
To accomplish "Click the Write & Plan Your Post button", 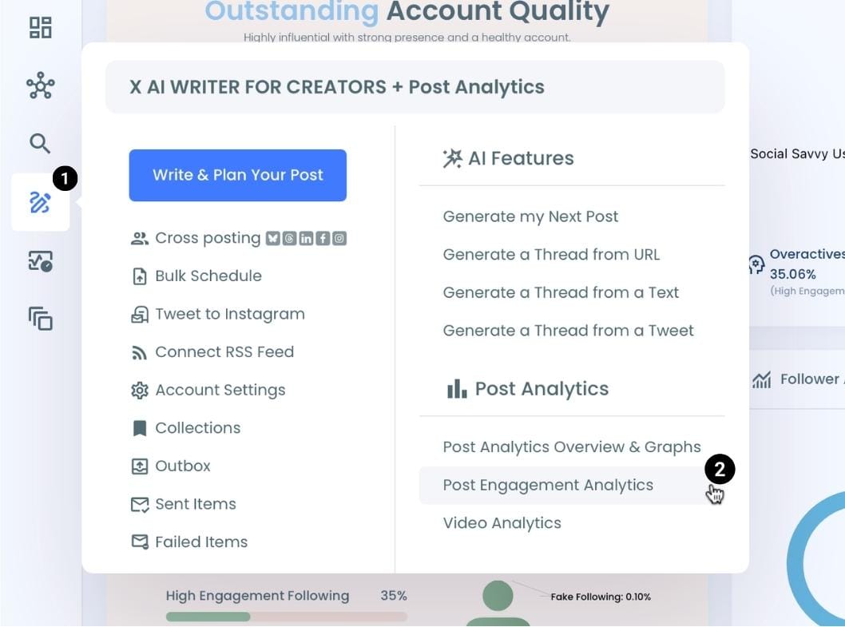I will [x=237, y=175].
